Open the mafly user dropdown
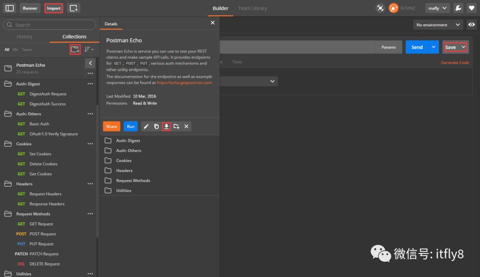 point(437,8)
